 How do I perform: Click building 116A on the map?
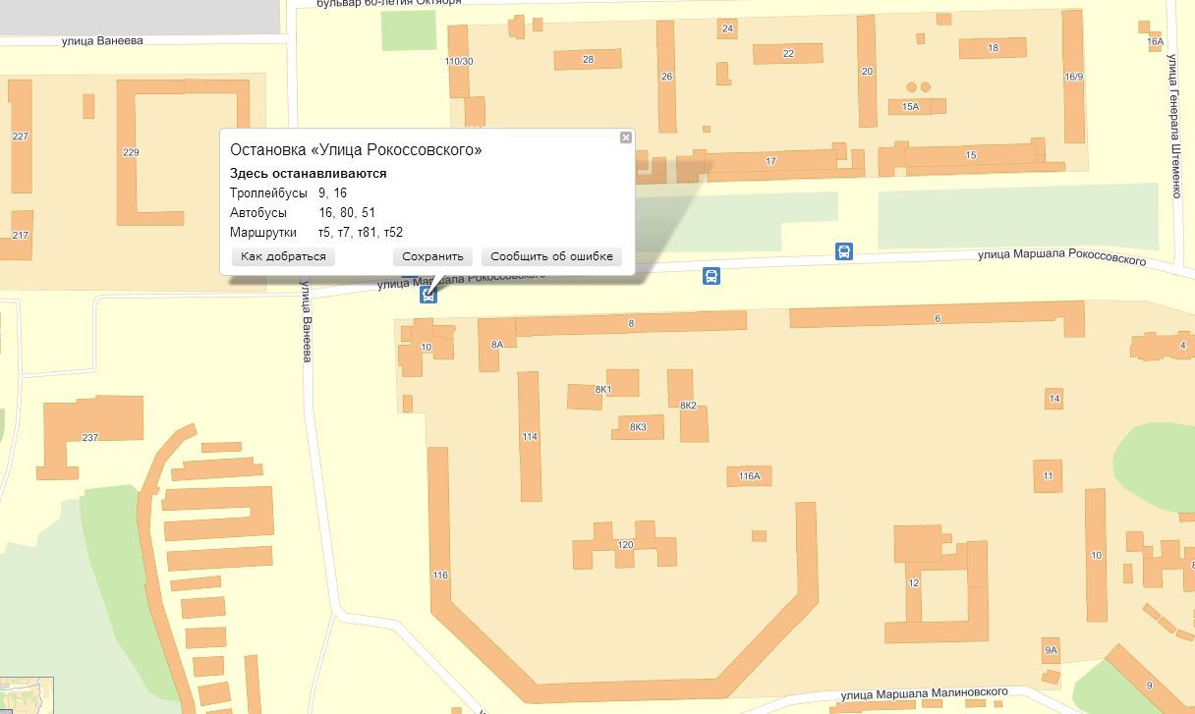point(749,476)
